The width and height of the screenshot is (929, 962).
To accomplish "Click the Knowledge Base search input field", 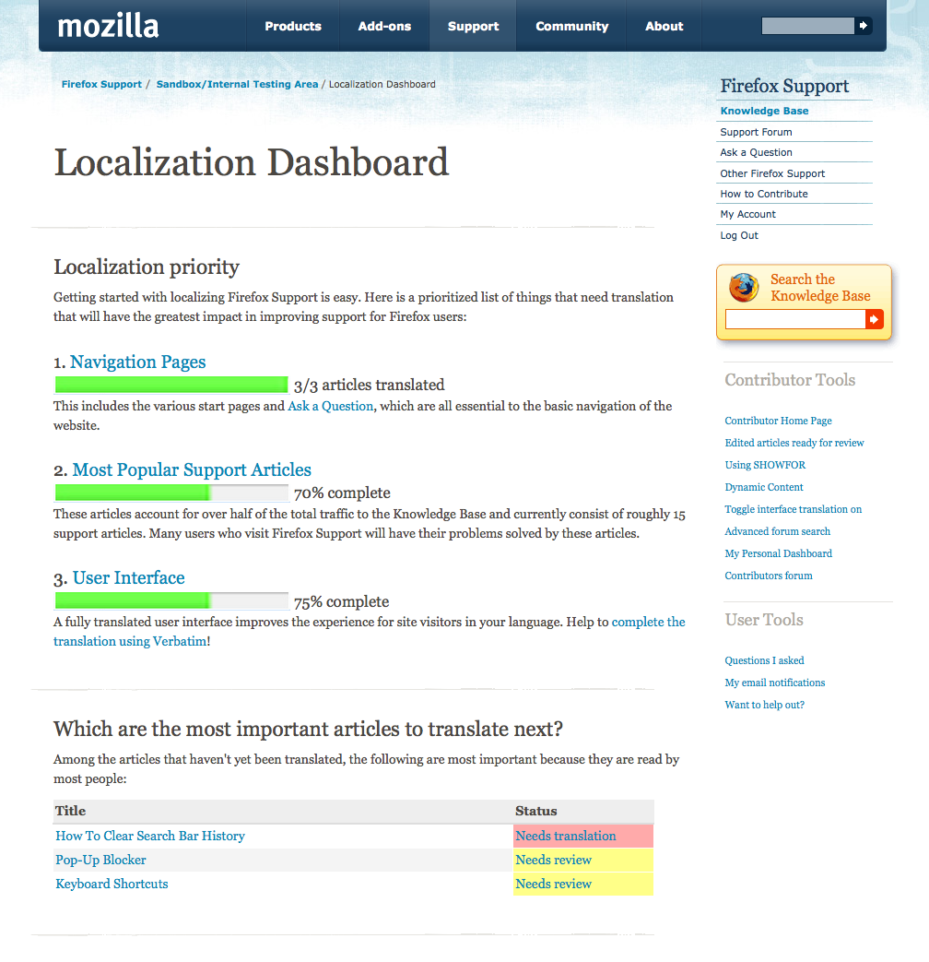I will 795,319.
